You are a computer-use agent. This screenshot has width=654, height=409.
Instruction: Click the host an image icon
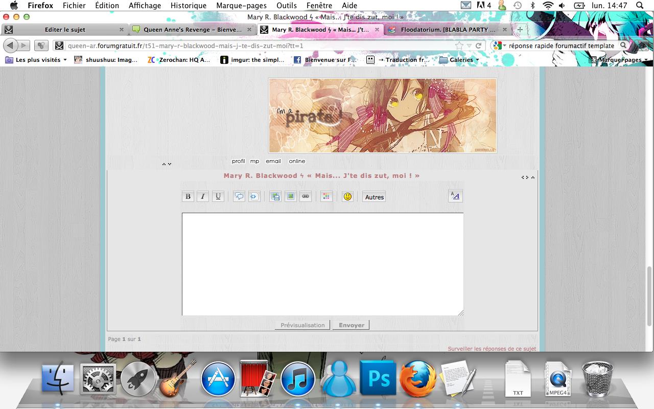(275, 196)
